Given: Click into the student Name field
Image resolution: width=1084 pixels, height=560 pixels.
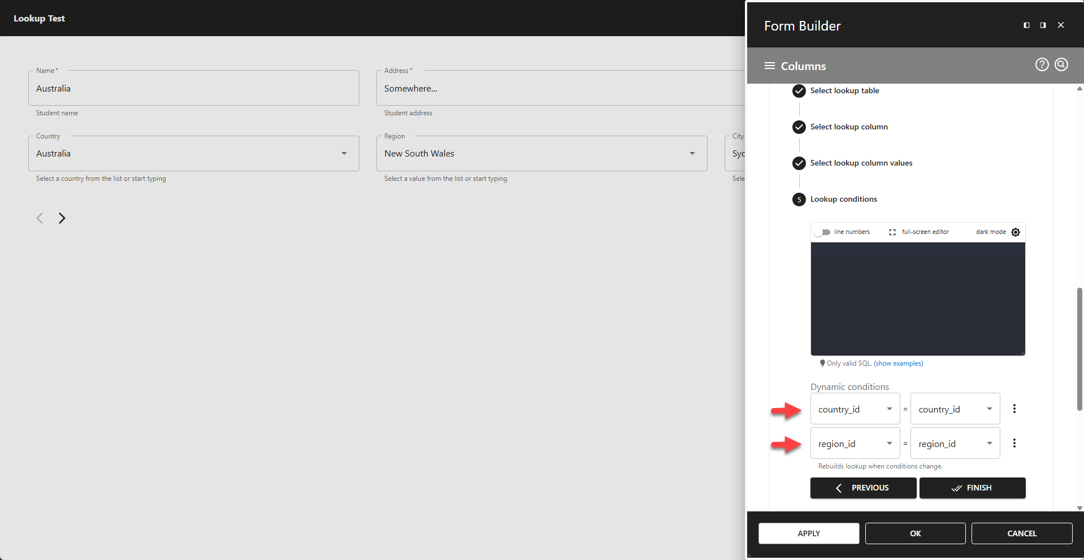Looking at the screenshot, I should pyautogui.click(x=194, y=88).
